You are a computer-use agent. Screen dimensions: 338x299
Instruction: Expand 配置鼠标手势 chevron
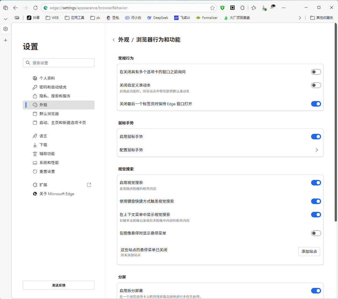click(x=317, y=150)
